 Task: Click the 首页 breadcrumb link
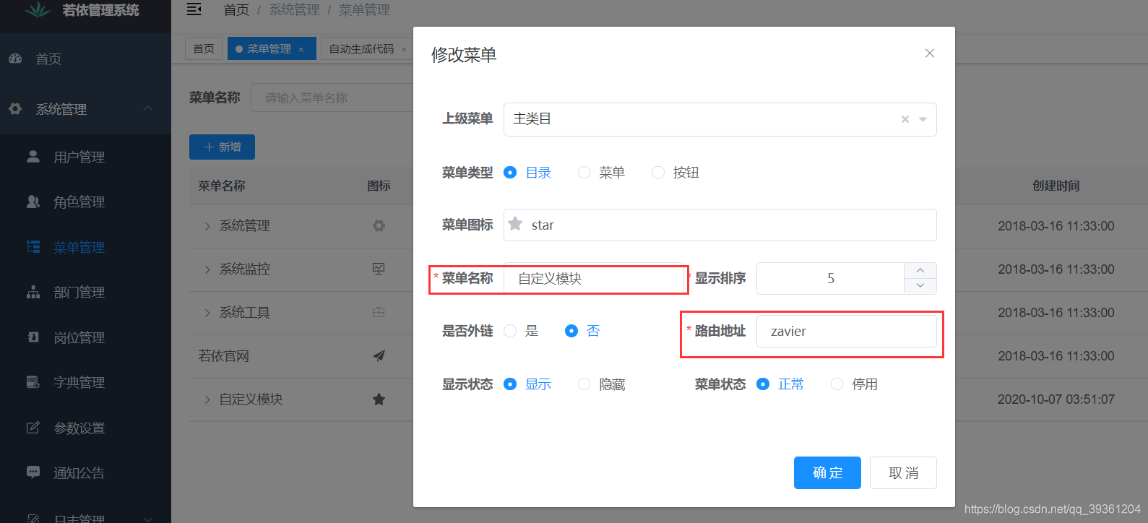[236, 10]
